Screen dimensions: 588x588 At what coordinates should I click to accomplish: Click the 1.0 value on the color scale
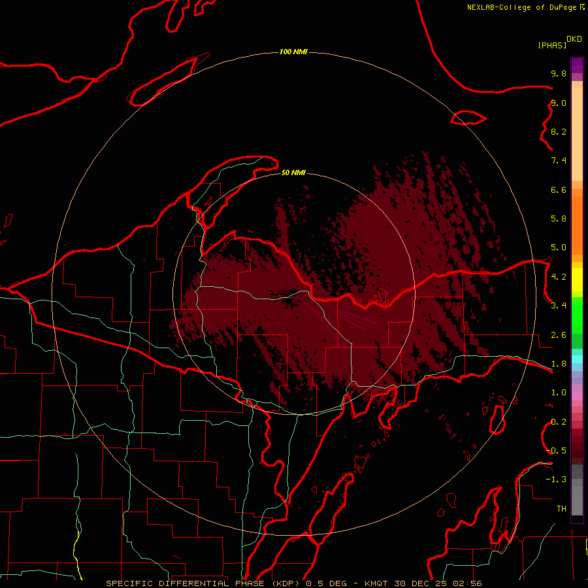[x=559, y=393]
